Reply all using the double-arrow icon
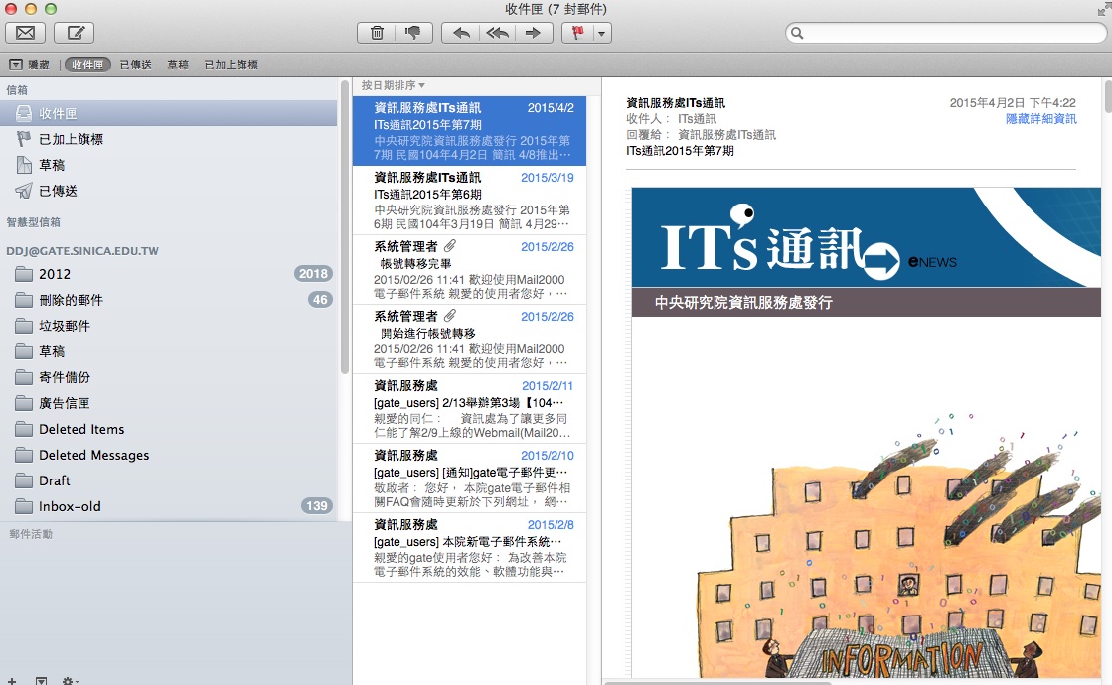The height and width of the screenshot is (685, 1112). (x=497, y=33)
